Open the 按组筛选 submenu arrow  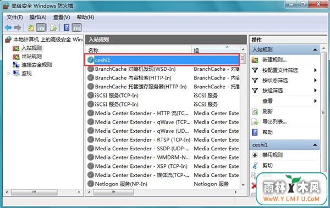315,91
